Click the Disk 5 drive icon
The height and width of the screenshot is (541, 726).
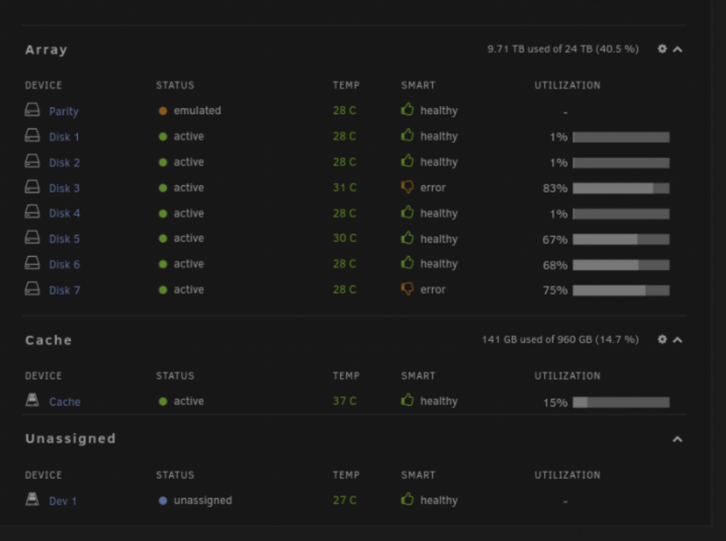pos(32,237)
